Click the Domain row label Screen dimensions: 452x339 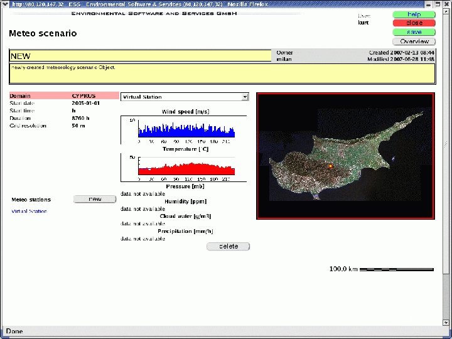(x=20, y=95)
